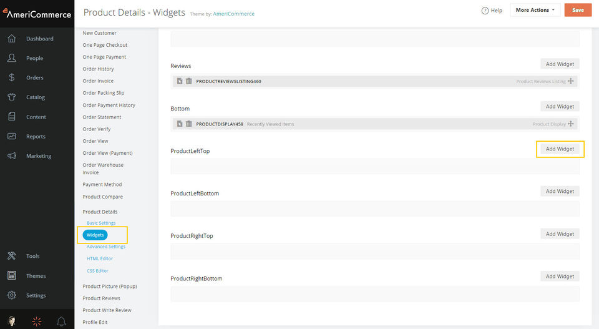
Task: Select the Widgets tab under Product Details
Action: click(x=95, y=235)
